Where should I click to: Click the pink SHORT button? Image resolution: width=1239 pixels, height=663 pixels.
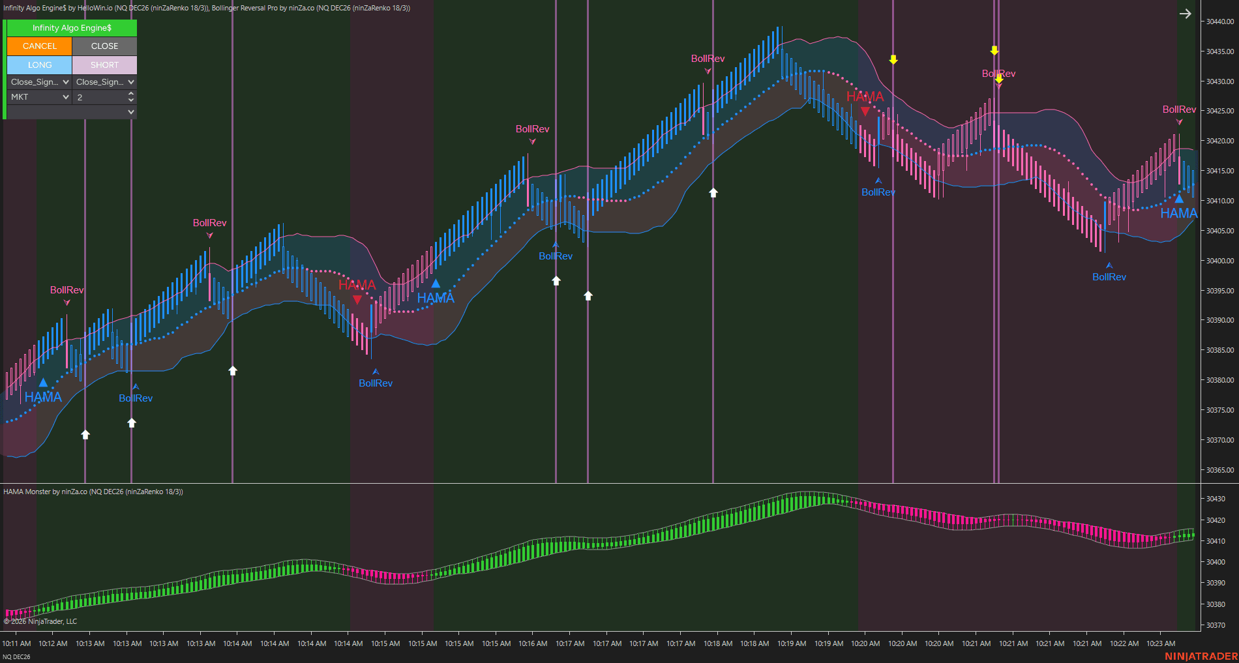tap(104, 65)
